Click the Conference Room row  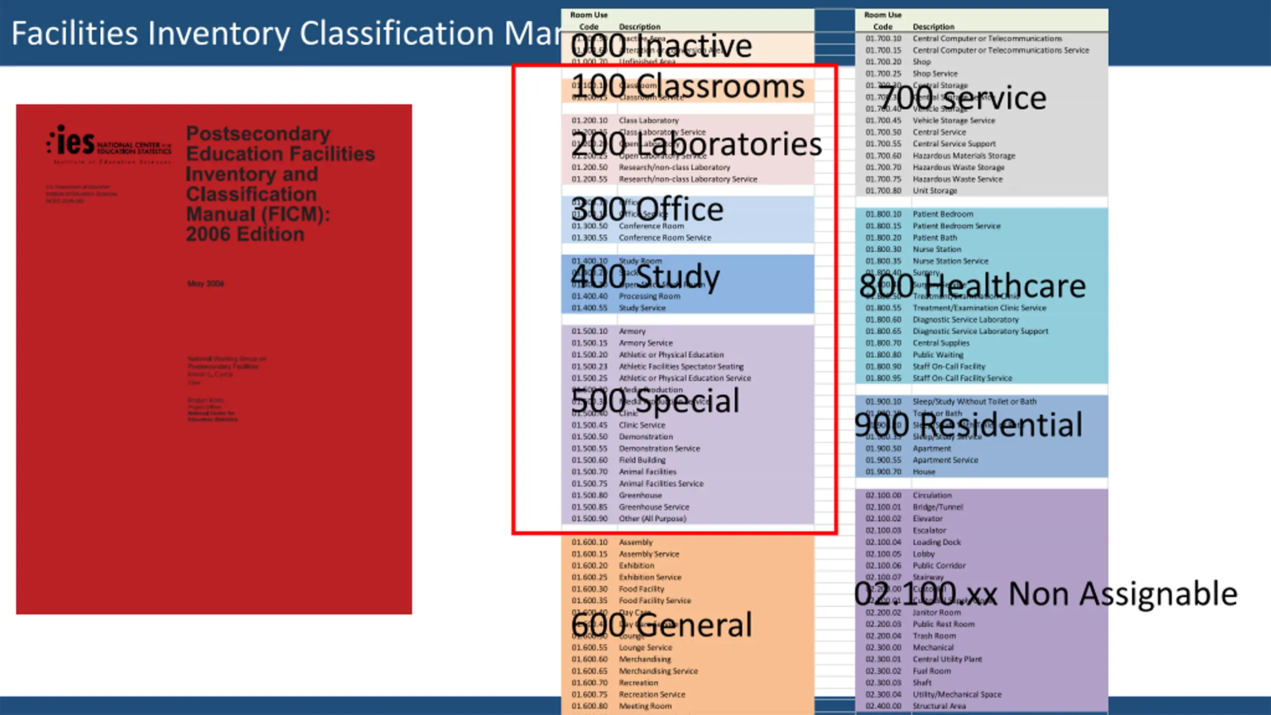(688, 226)
